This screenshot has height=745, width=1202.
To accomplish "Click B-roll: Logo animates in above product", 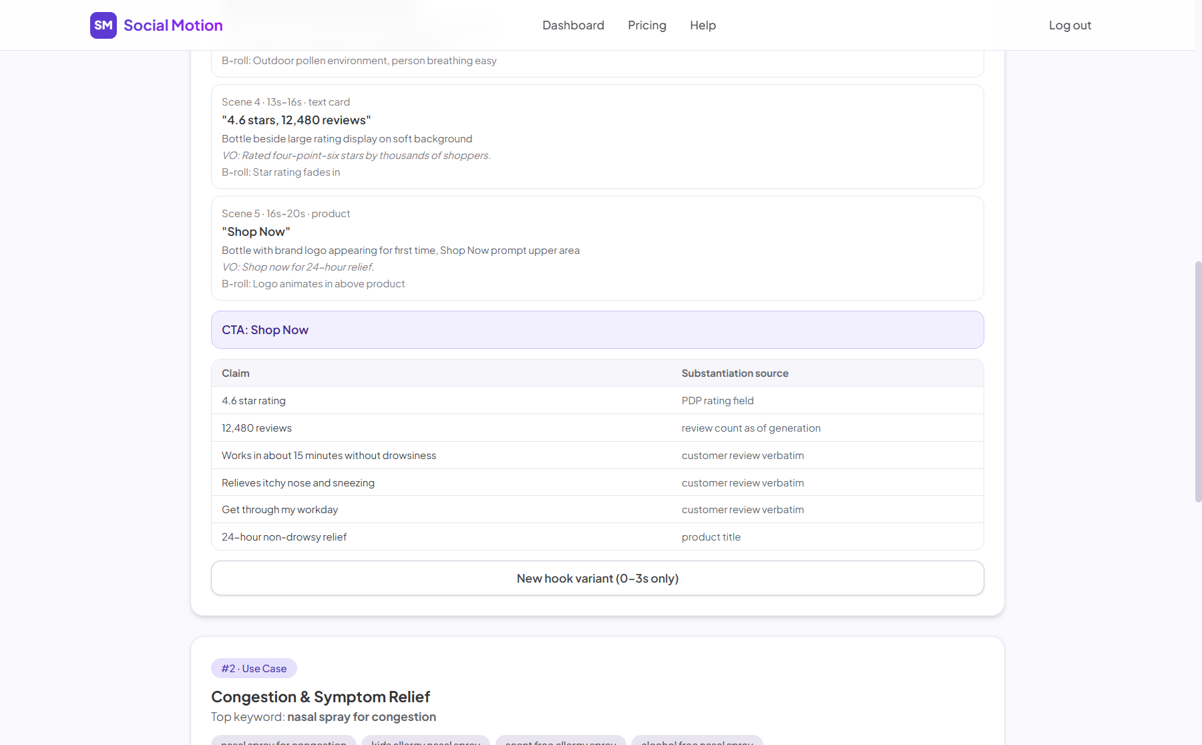I will click(x=313, y=284).
